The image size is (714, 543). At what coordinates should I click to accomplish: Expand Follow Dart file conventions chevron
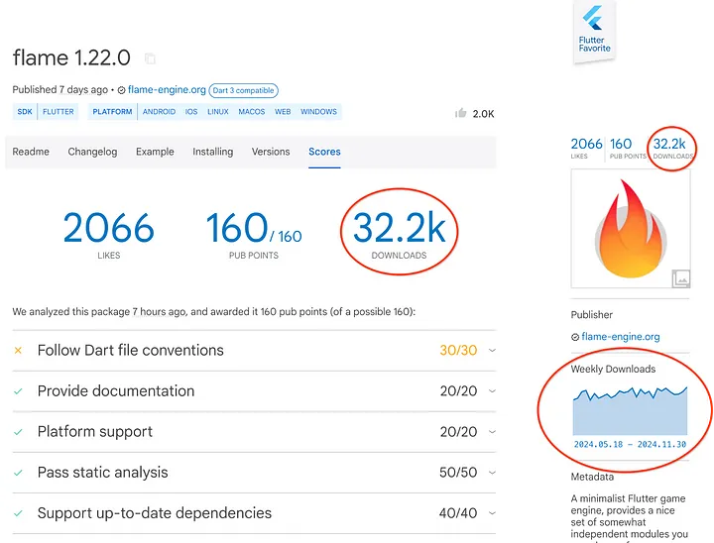(x=492, y=351)
